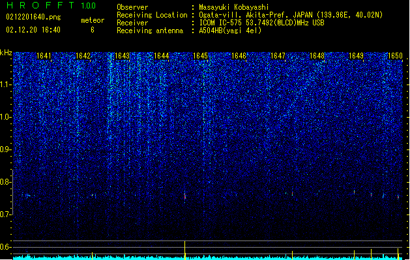Screen dimensions: 410x260
Task: Click the green 'meteor' label
Action: (x=93, y=20)
